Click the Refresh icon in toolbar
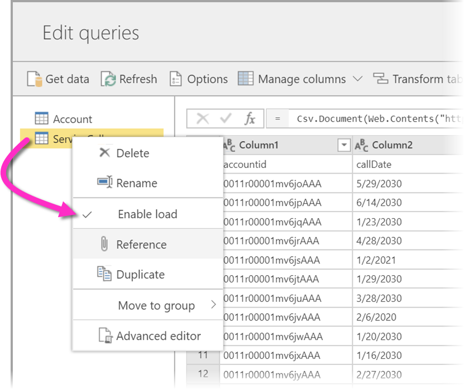The width and height of the screenshot is (464, 389). (108, 79)
